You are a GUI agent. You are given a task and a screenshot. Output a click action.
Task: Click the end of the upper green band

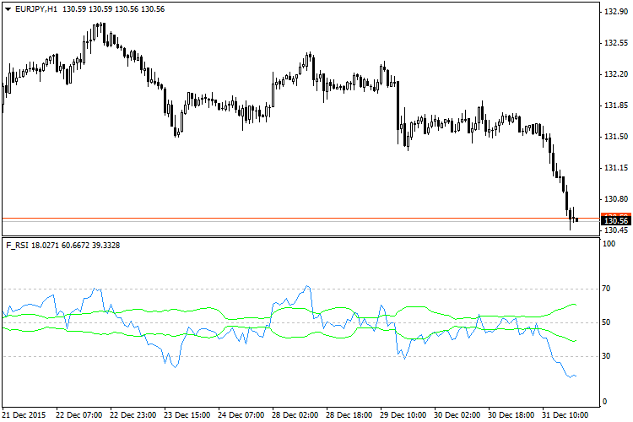tap(576, 305)
